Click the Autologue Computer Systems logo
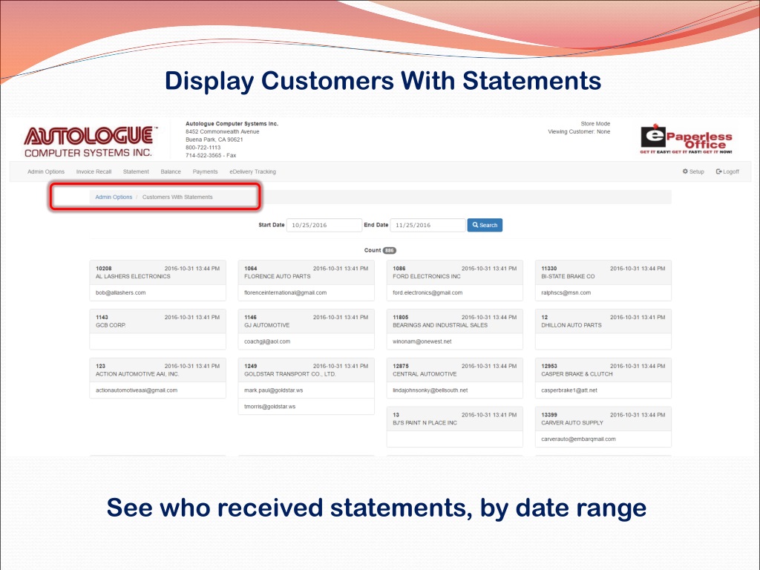Image resolution: width=760 pixels, height=570 pixels. [91, 142]
